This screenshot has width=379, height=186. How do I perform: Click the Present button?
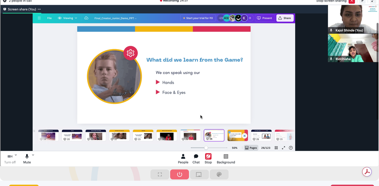tap(265, 18)
